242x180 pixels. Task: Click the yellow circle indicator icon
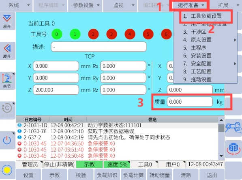click(x=7, y=170)
